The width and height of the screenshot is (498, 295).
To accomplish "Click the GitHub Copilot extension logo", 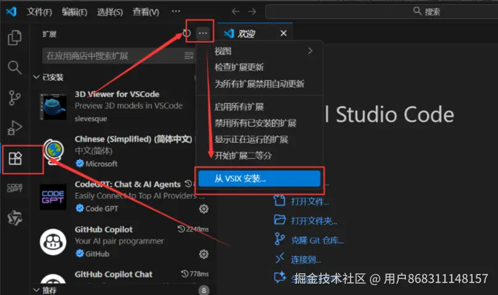I will tap(53, 242).
